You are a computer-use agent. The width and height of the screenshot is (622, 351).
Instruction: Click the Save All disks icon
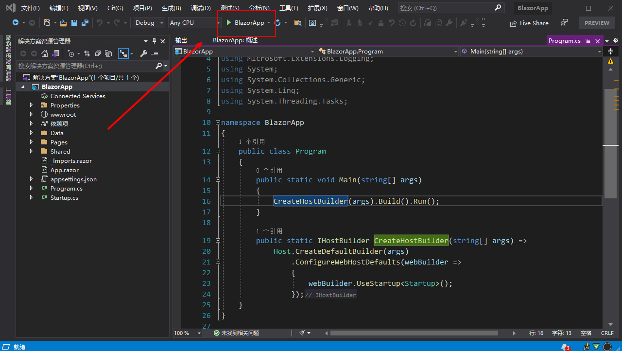[x=85, y=23]
